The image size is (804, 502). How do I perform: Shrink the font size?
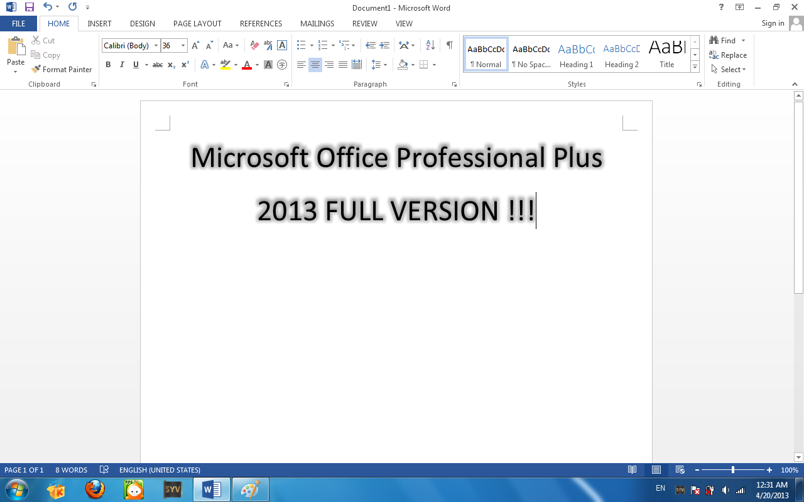(x=209, y=46)
